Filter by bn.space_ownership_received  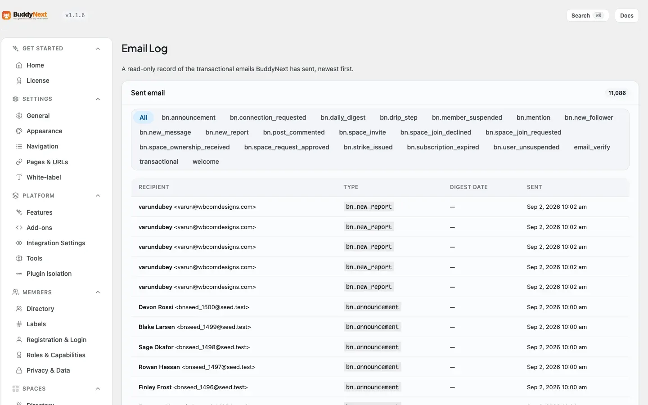[x=184, y=147]
